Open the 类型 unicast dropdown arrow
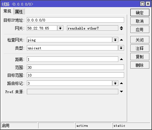This screenshot has width=152, height=130. [x=121, y=48]
